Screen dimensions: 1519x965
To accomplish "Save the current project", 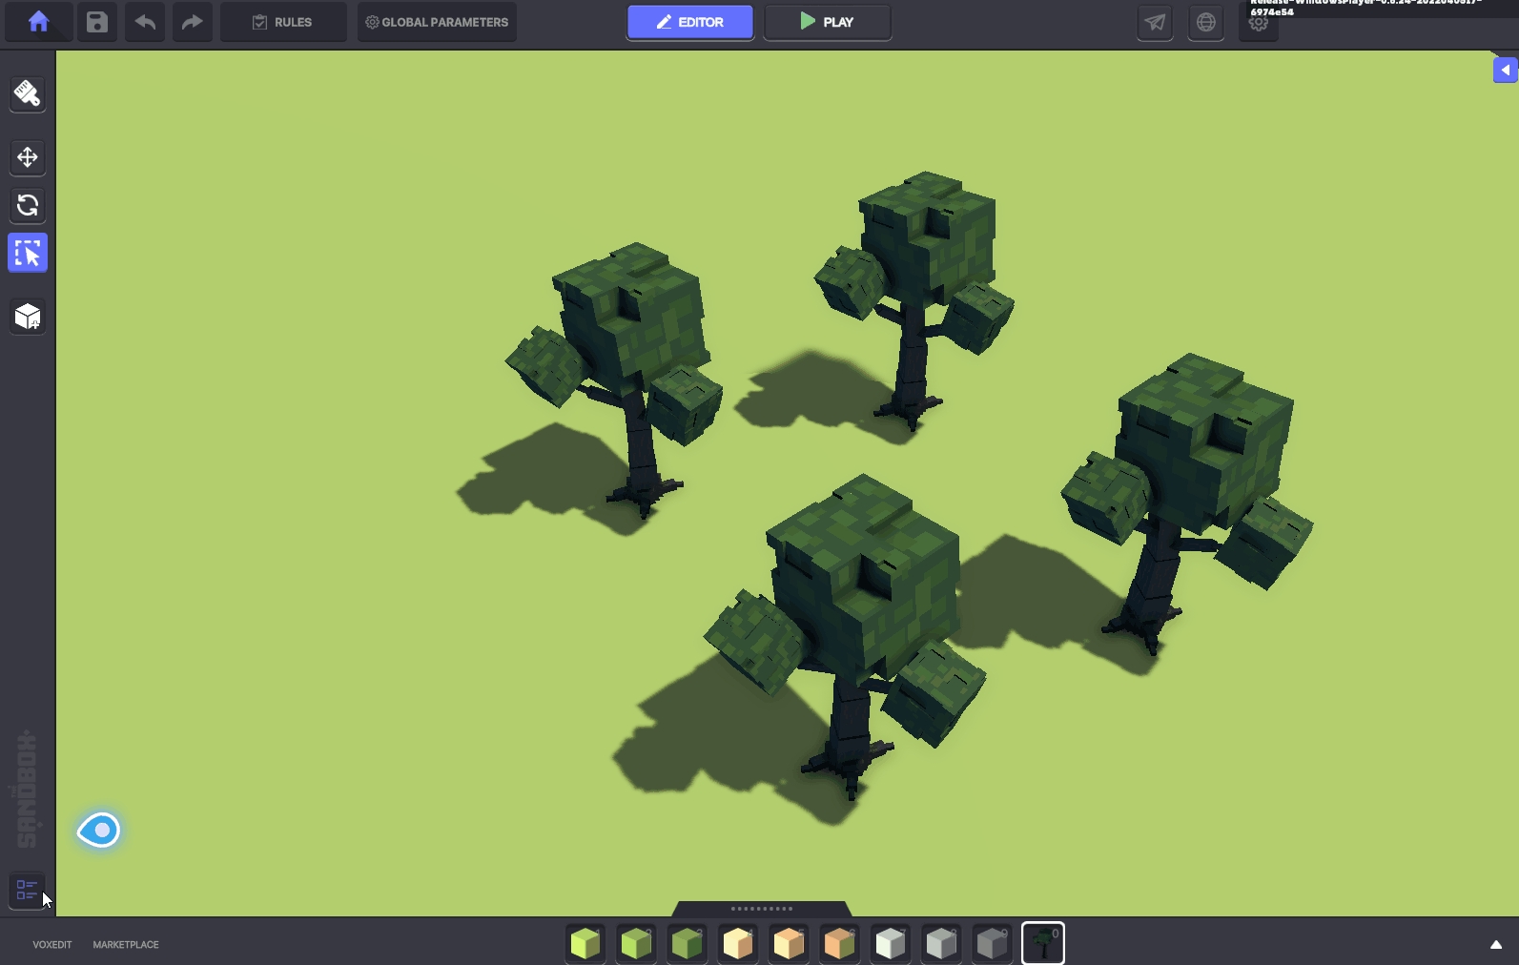I will point(97,22).
